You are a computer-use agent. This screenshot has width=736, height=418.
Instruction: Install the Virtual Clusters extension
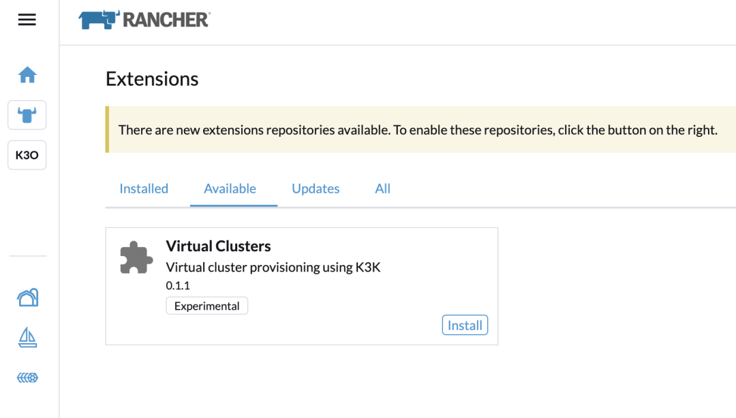tap(465, 325)
